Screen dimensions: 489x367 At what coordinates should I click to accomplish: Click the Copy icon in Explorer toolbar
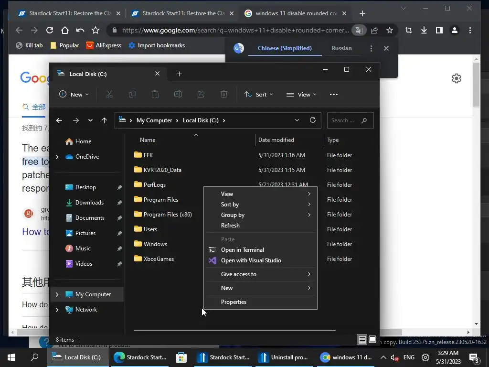132,94
